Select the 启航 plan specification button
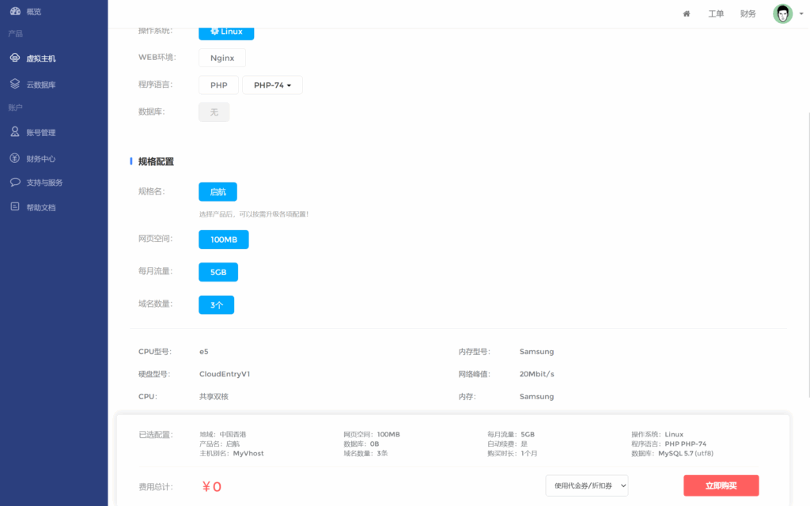Screen dimensions: 810x506 click(x=218, y=192)
